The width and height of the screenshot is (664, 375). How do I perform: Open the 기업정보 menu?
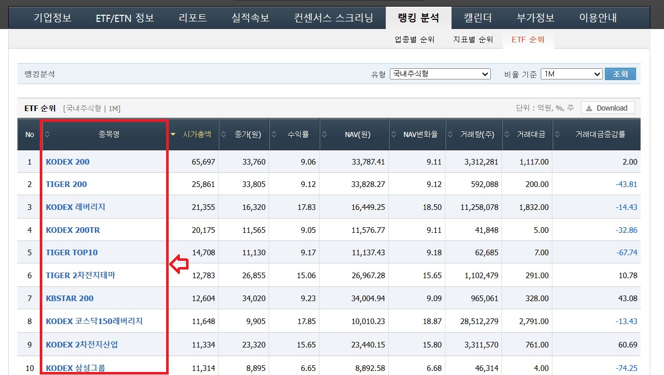(52, 18)
